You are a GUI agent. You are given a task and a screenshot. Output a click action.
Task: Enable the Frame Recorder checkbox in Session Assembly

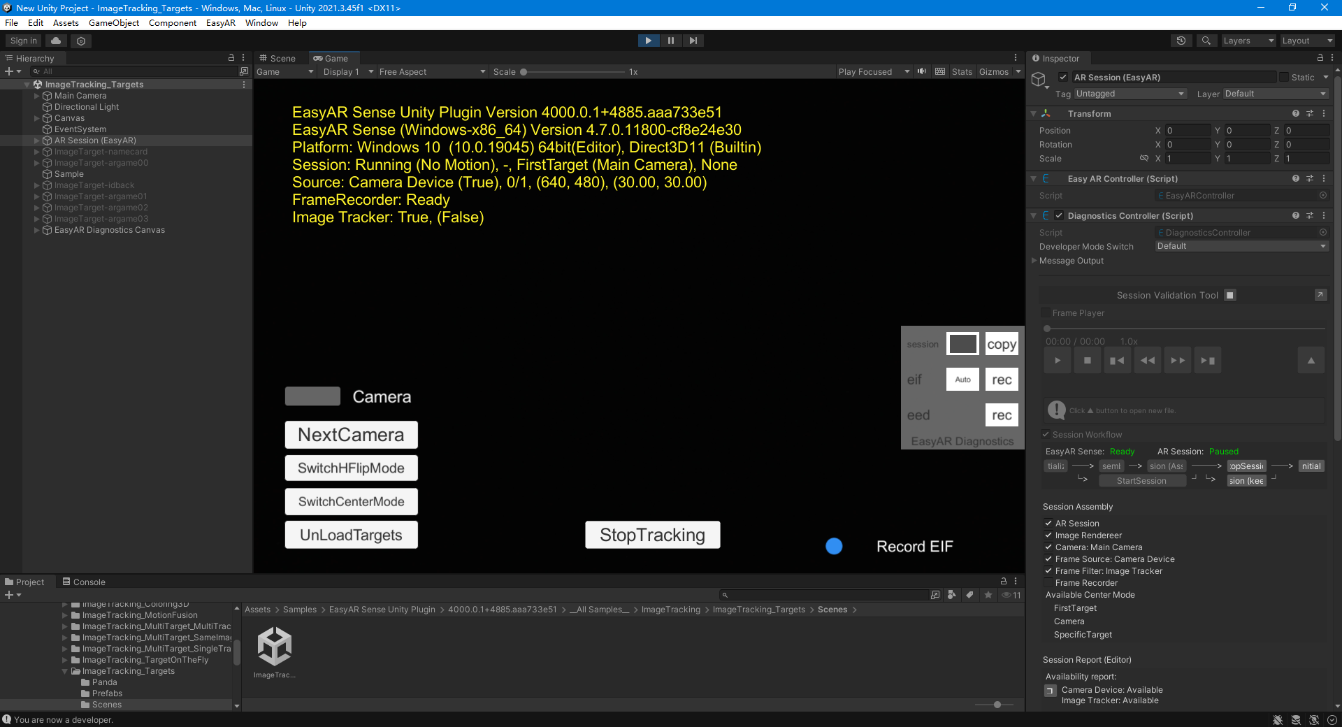point(1049,582)
